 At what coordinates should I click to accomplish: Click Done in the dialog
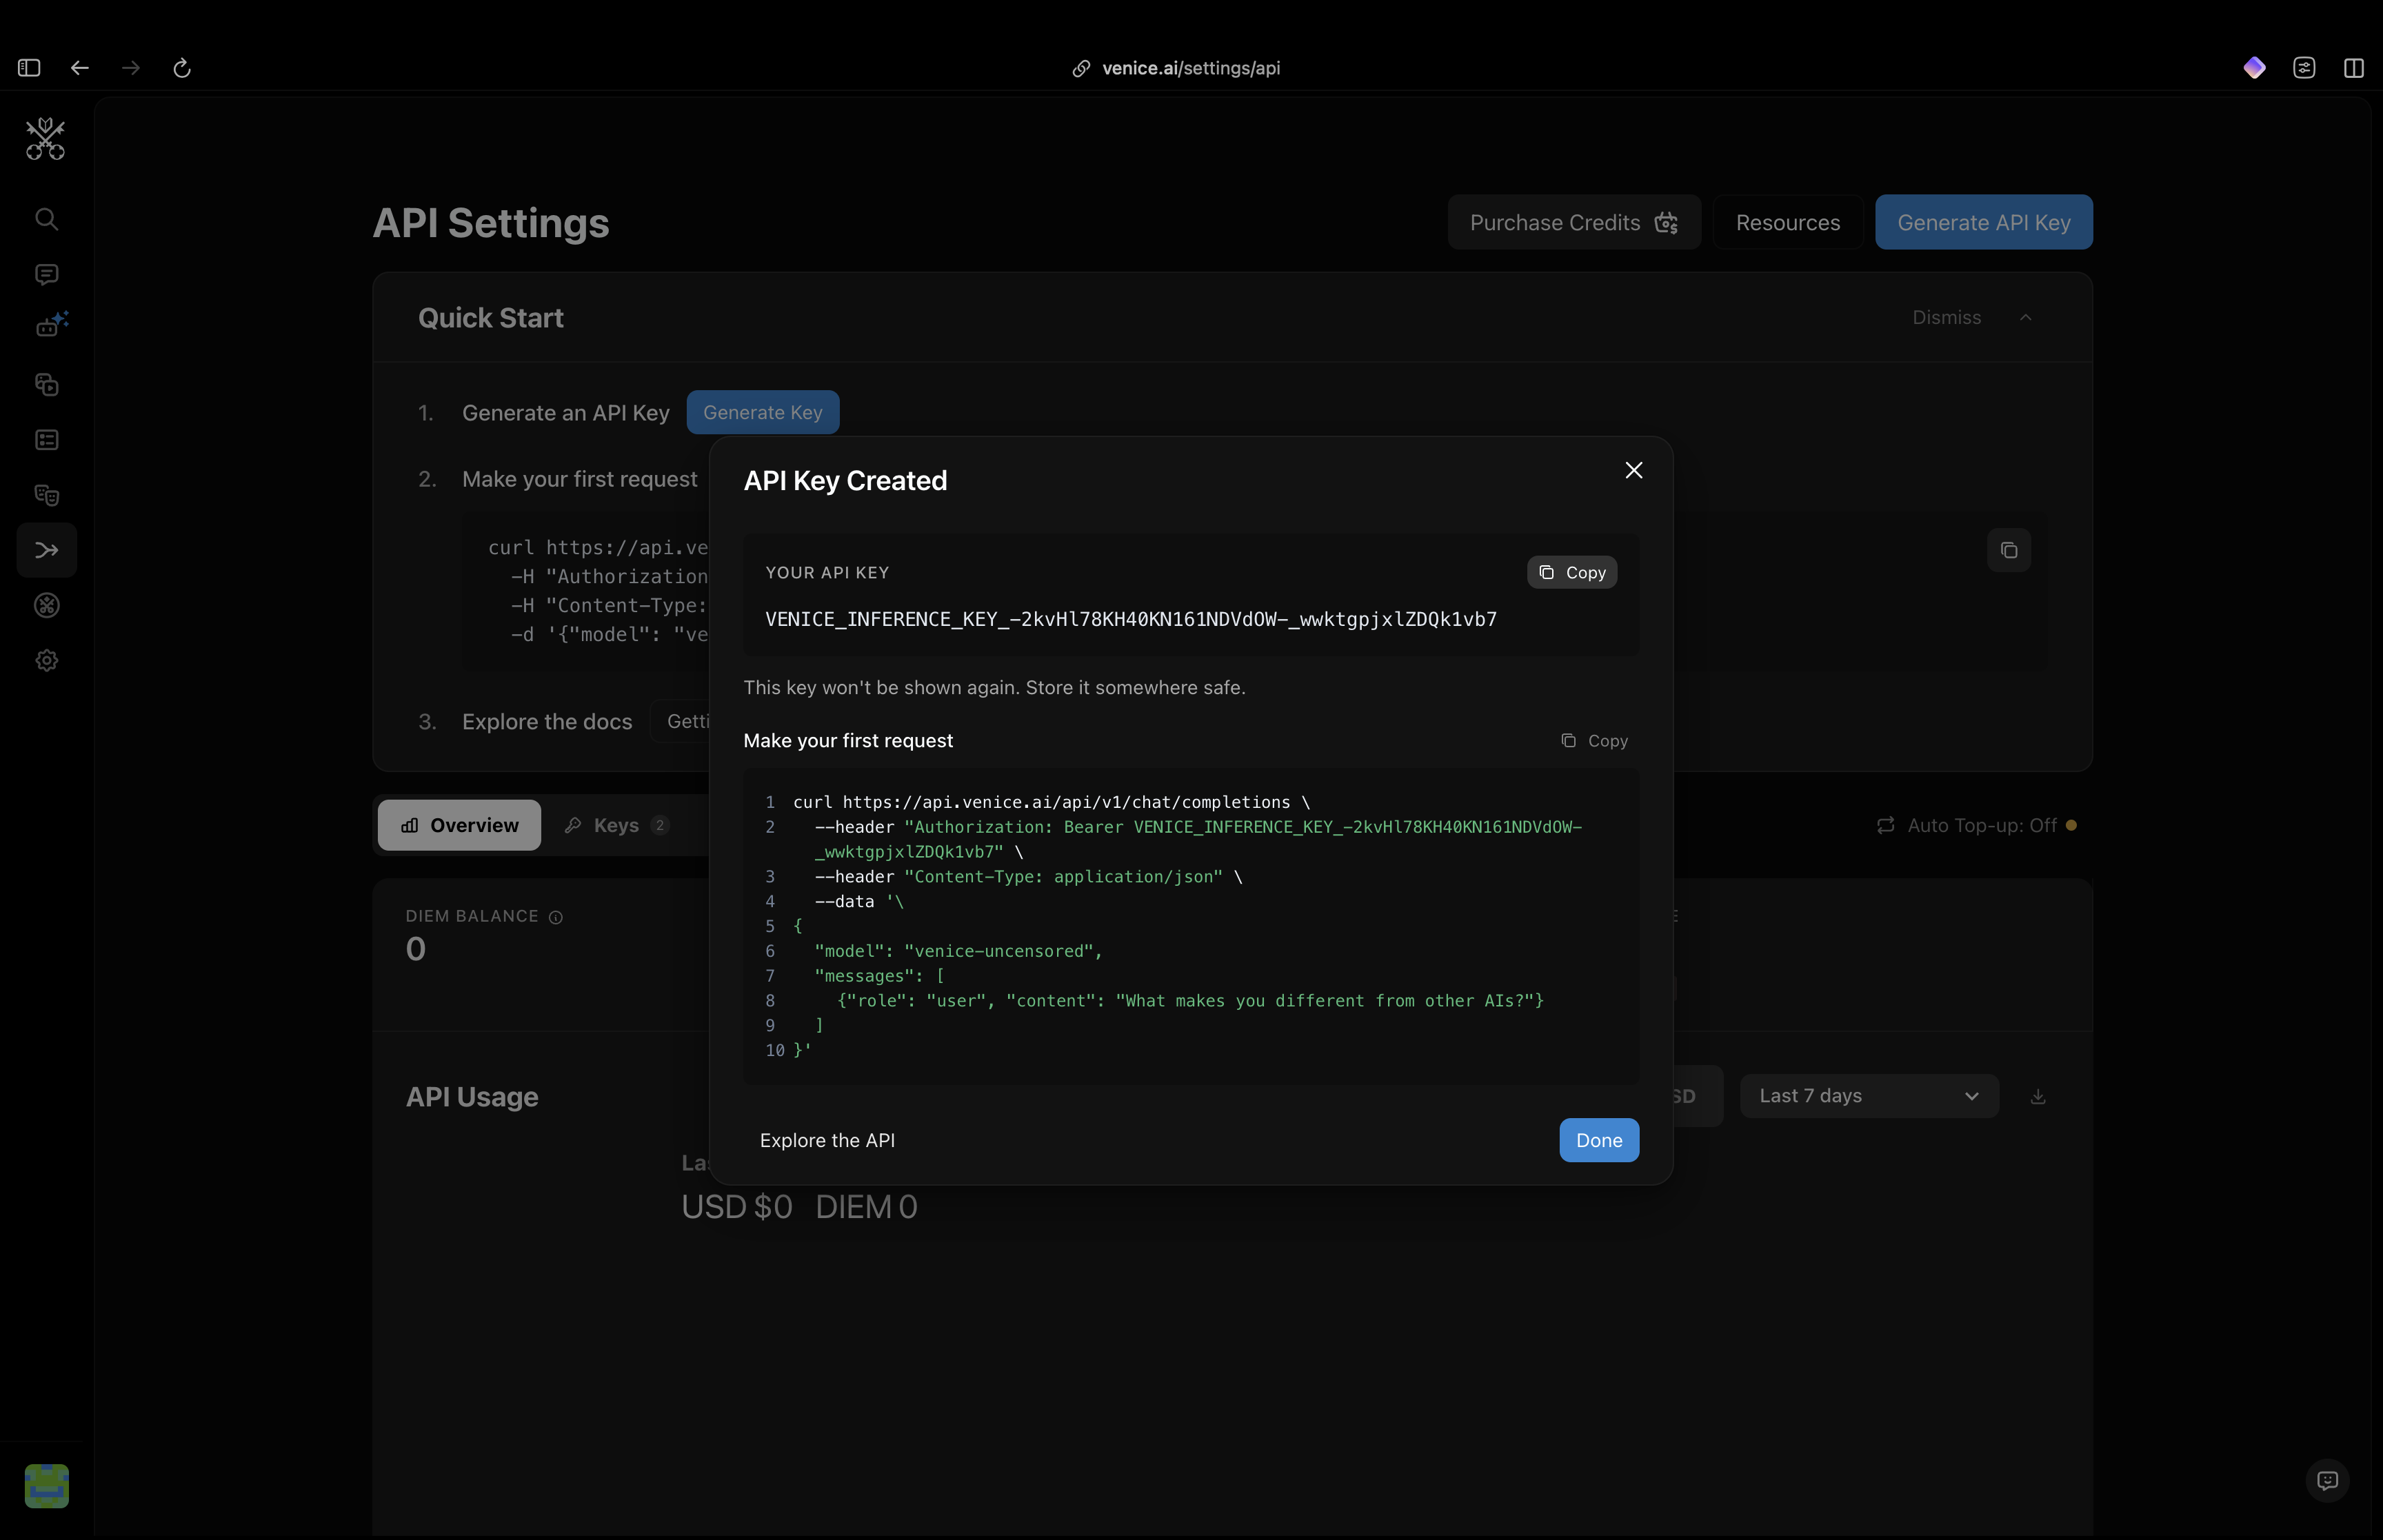point(1599,1140)
